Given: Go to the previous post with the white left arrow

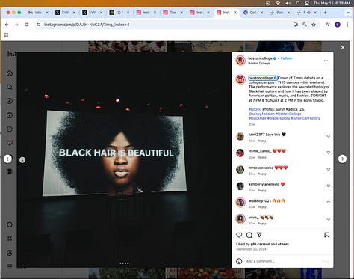Looking at the screenshot, I should pos(7,159).
